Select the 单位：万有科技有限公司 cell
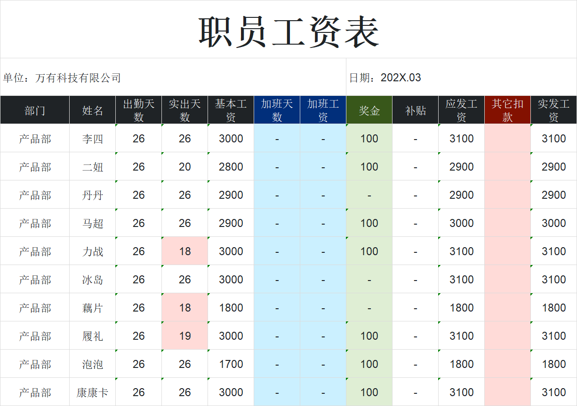The height and width of the screenshot is (406, 577). (62, 78)
